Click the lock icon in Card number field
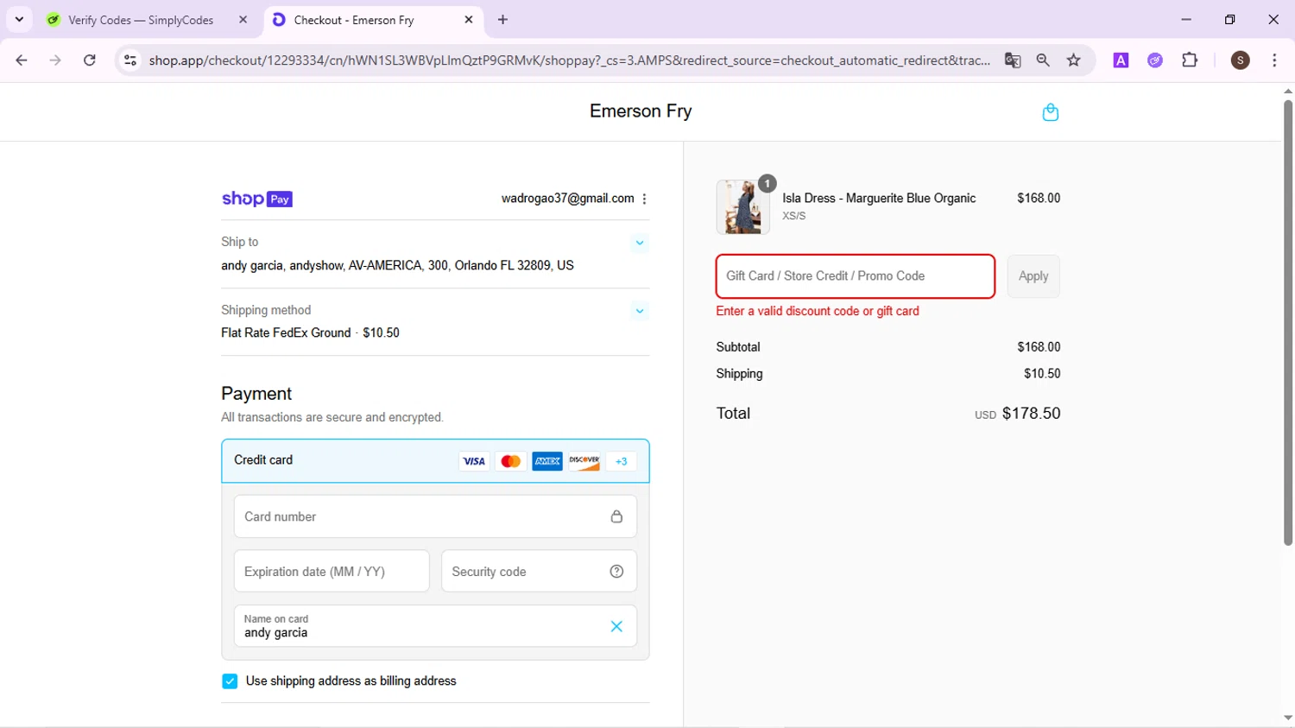Screen dimensions: 1295x728 coord(616,516)
